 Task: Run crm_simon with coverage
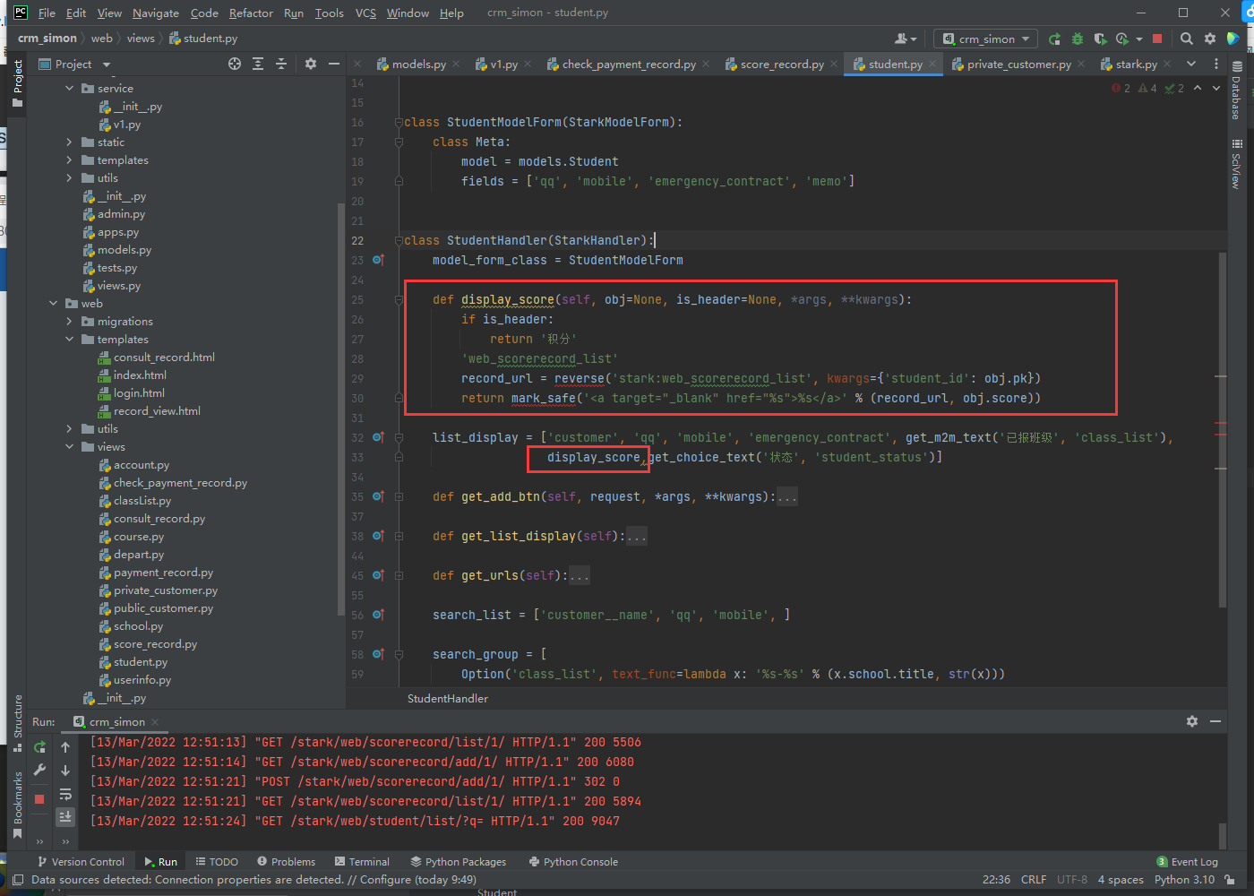[1100, 39]
